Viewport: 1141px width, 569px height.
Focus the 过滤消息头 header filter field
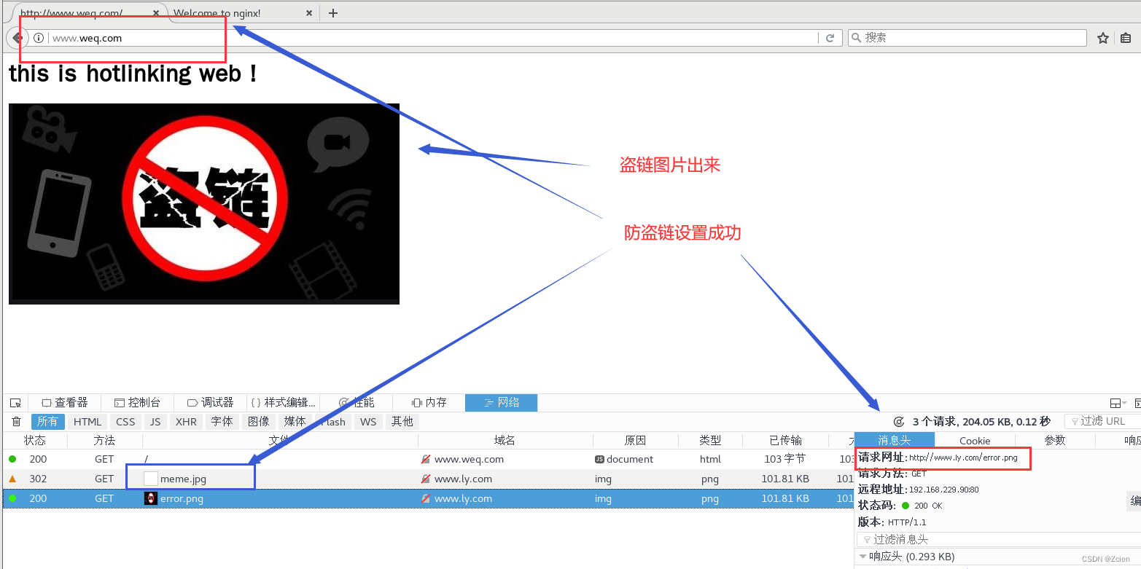coord(997,540)
